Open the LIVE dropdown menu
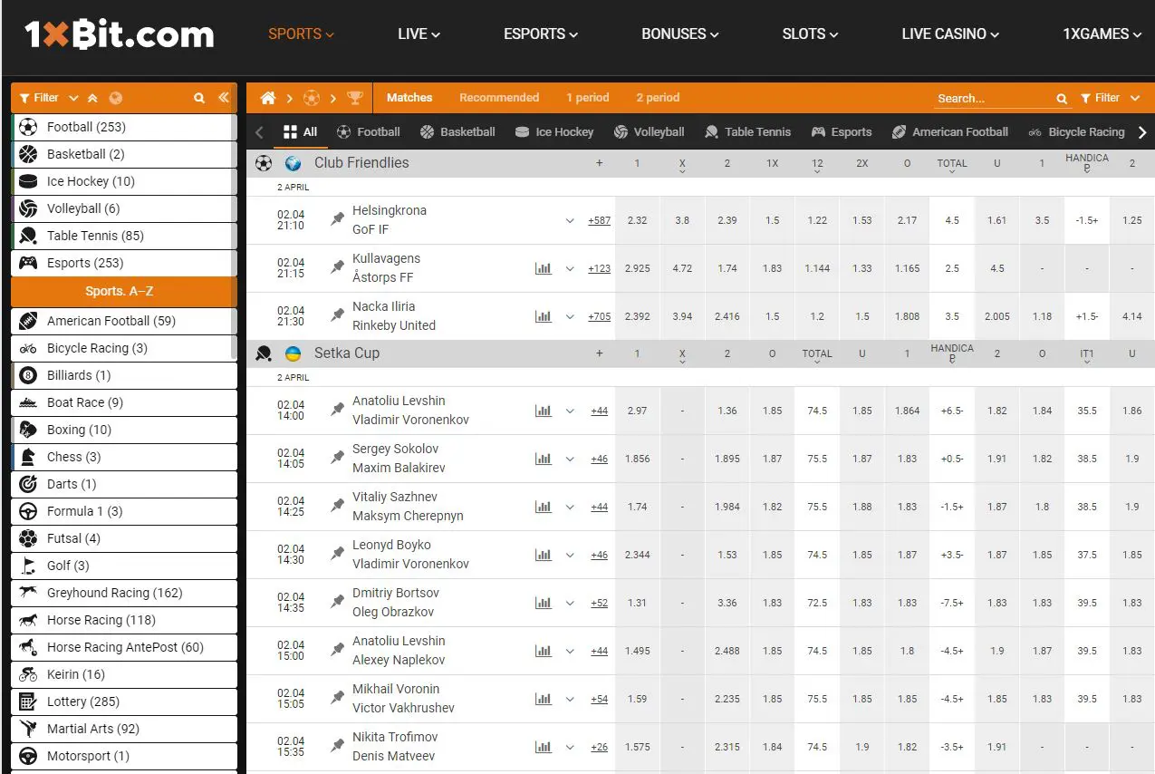The width and height of the screenshot is (1155, 774). coord(419,34)
